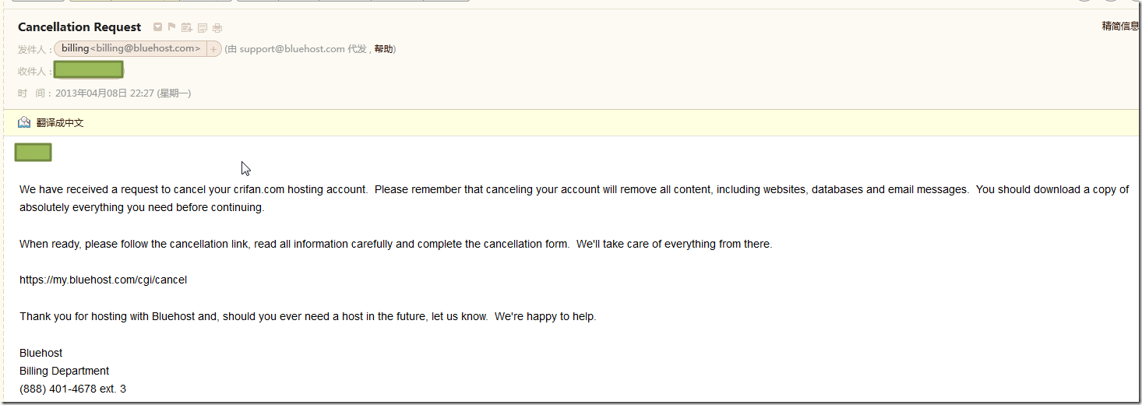This screenshot has width=1142, height=405.
Task: Select the green redacted recipient address
Action: 89,70
